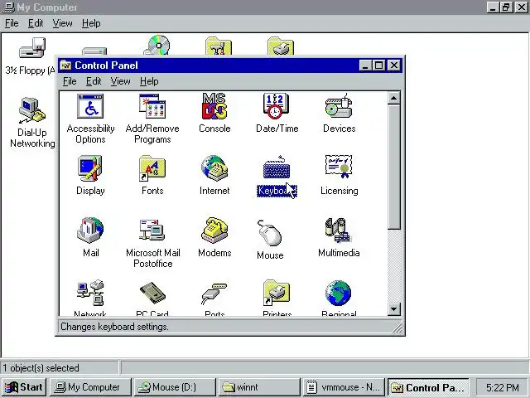Open the Licensing applet
Image resolution: width=530 pixels, height=398 pixels.
[339, 167]
